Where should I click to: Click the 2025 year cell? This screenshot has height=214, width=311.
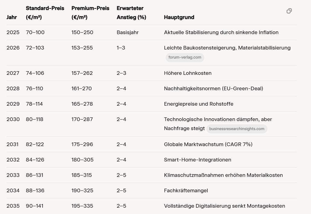point(13,33)
